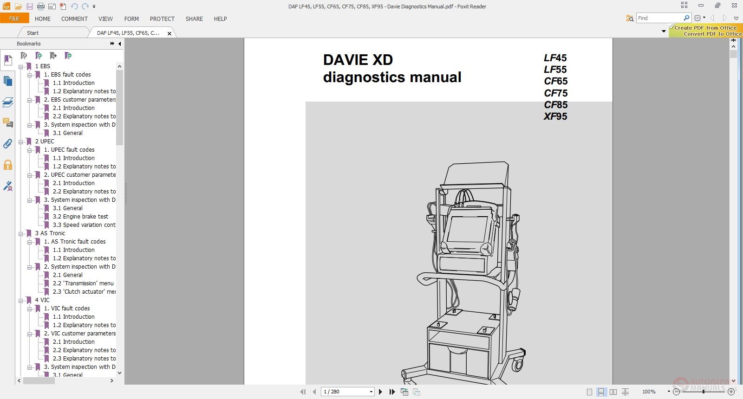Screen dimensions: 743x399
Task: Email the document with the envelope icon
Action: (x=52, y=6)
